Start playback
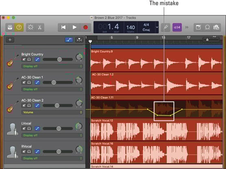 click(74, 27)
